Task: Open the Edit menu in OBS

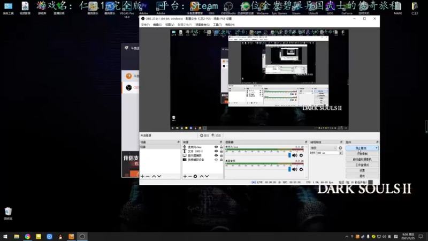Action: coord(157,25)
